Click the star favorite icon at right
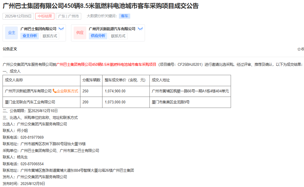The height and width of the screenshot is (187, 304). 299,49
